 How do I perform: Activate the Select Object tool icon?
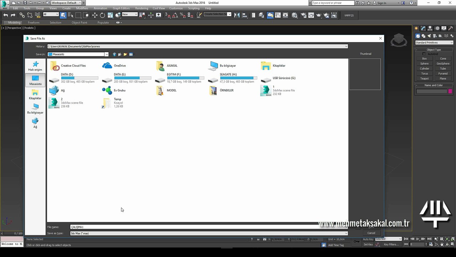pyautogui.click(x=63, y=15)
